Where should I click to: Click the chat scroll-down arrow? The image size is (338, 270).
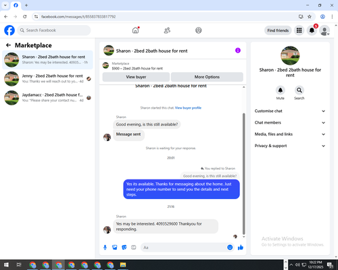[243, 237]
